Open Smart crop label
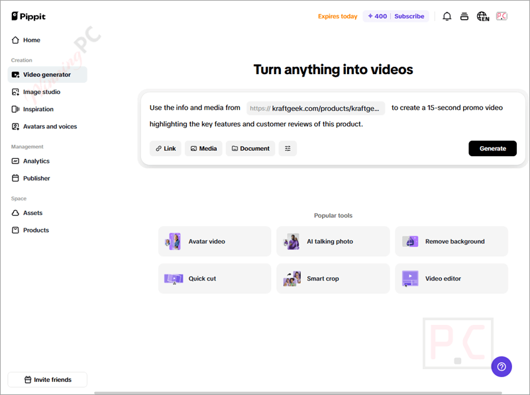Screen dimensions: 530x395 click(x=323, y=279)
